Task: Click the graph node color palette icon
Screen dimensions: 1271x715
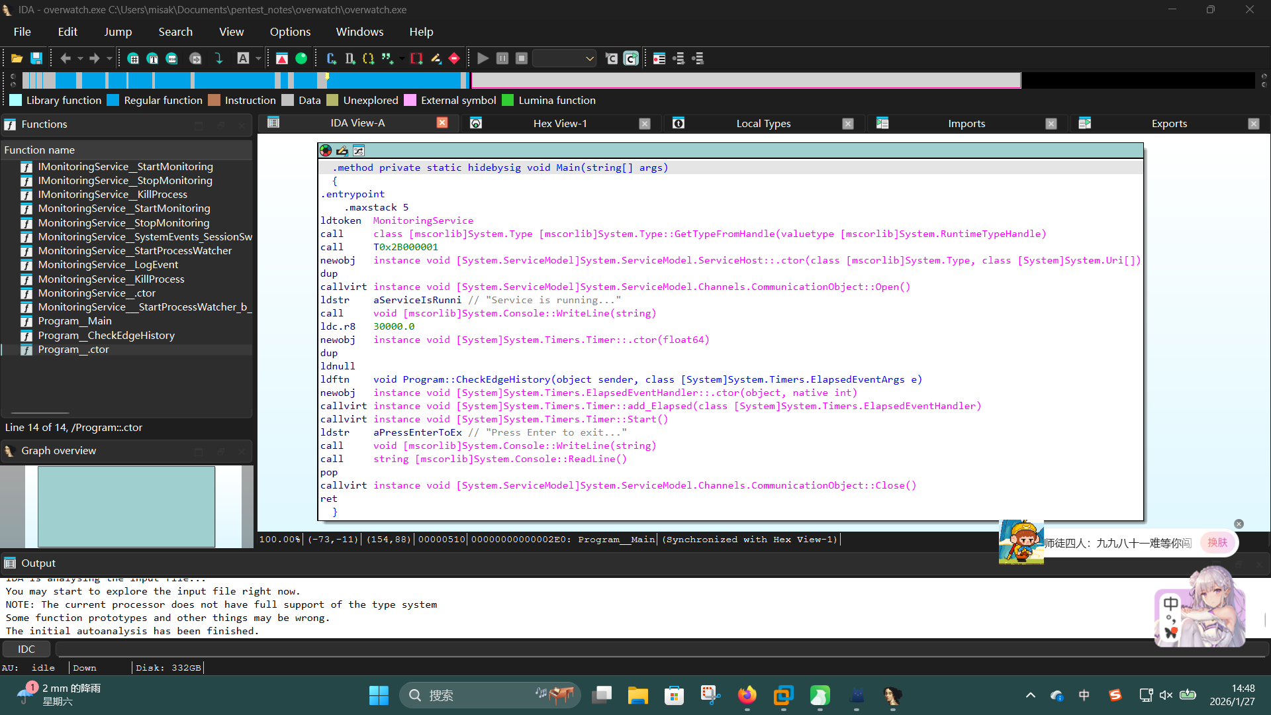Action: (x=325, y=151)
